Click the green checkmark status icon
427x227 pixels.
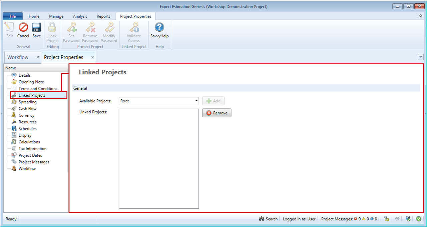coord(419,219)
